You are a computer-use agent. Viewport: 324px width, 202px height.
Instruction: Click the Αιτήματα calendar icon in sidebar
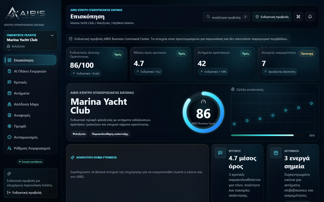click(x=9, y=93)
